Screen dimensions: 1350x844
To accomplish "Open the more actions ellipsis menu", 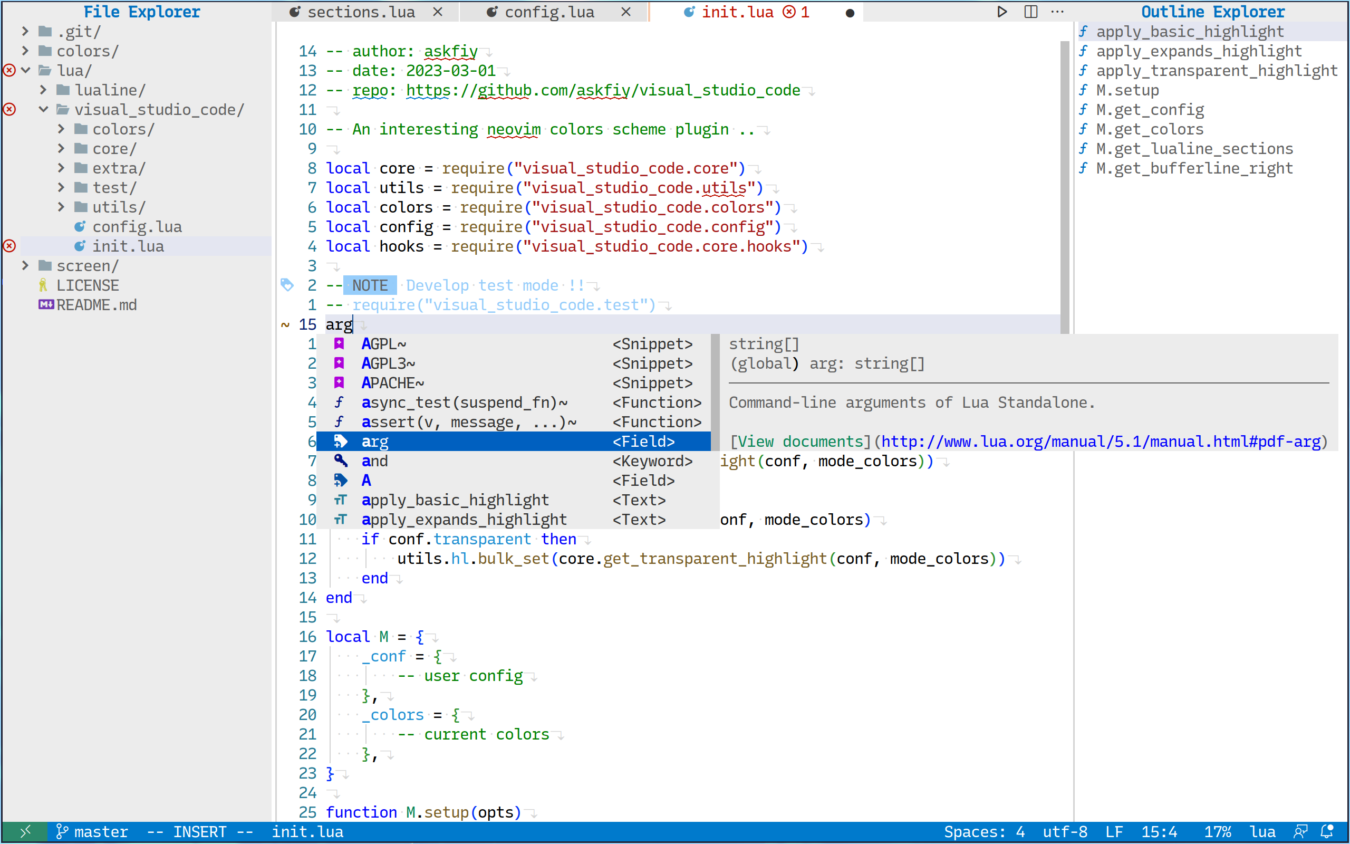I will [x=1057, y=12].
